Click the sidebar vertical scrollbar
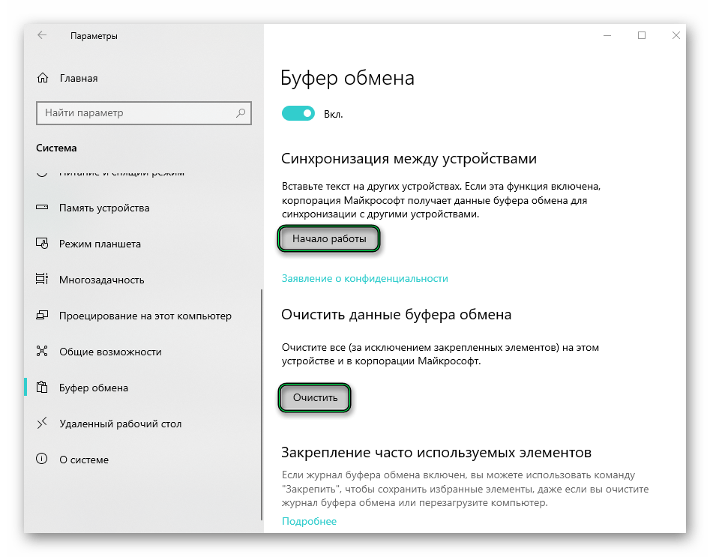 (261, 405)
